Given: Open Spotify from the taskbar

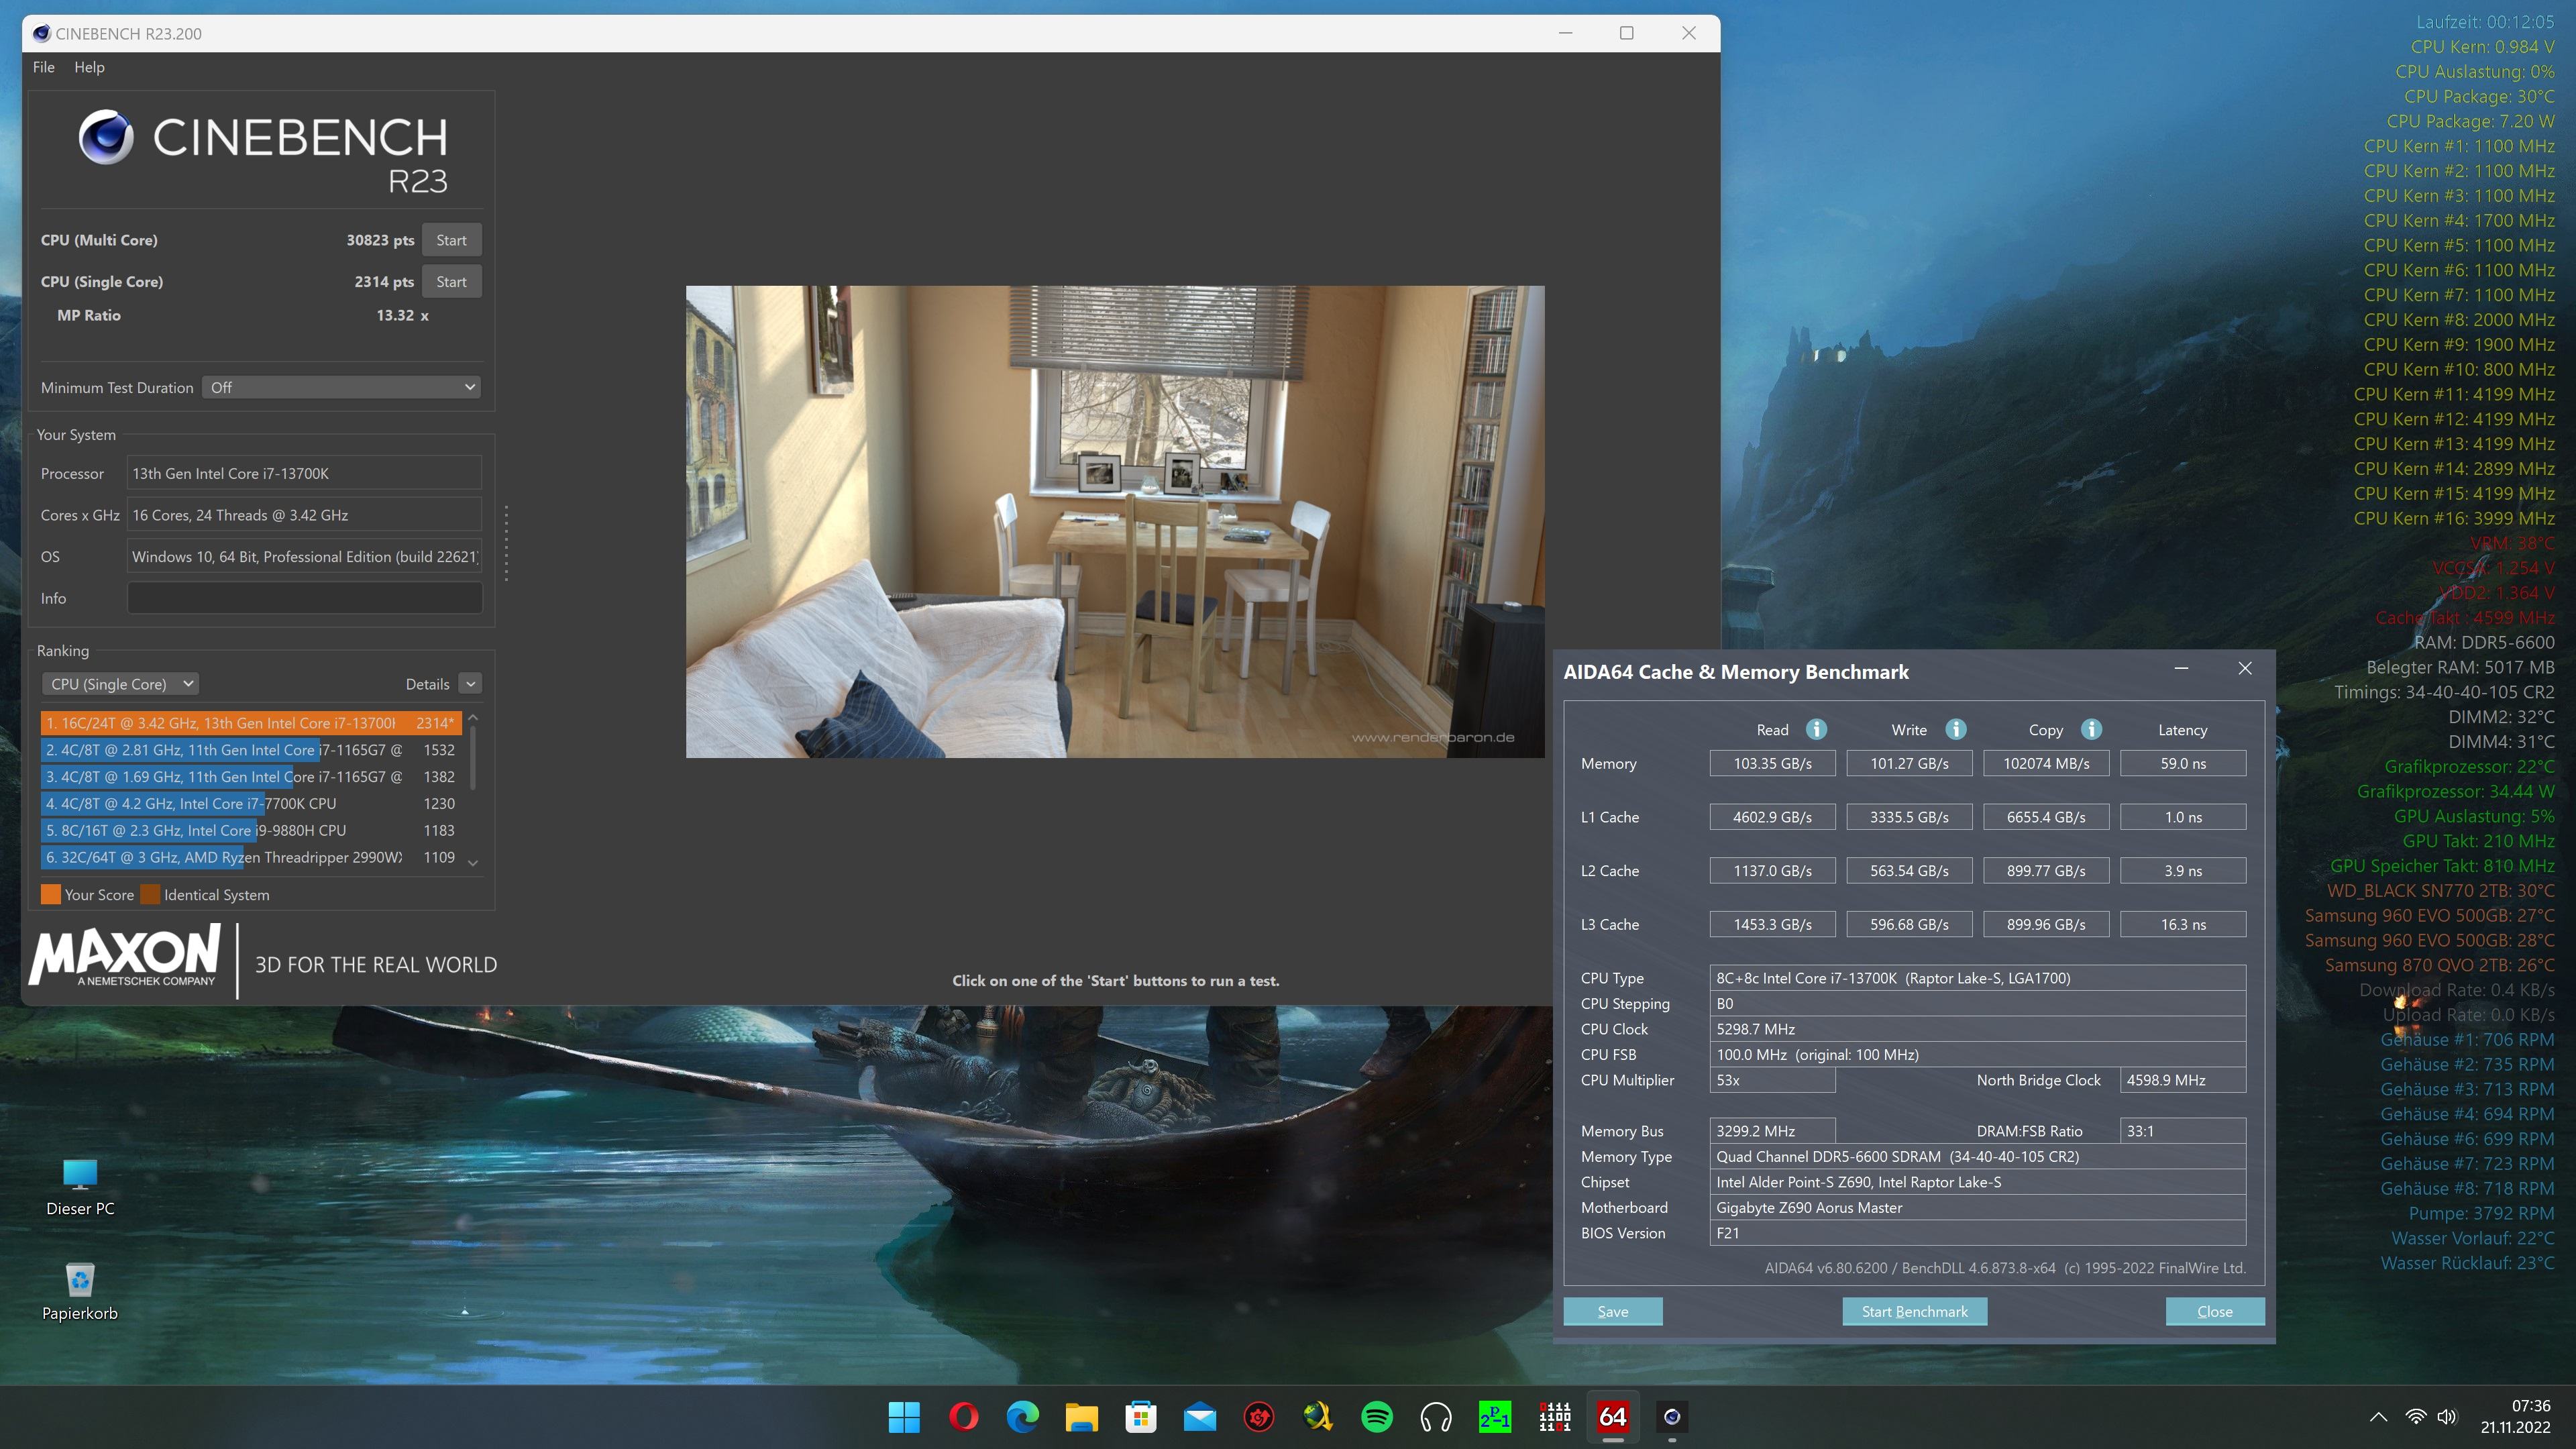Looking at the screenshot, I should pos(1376,1416).
